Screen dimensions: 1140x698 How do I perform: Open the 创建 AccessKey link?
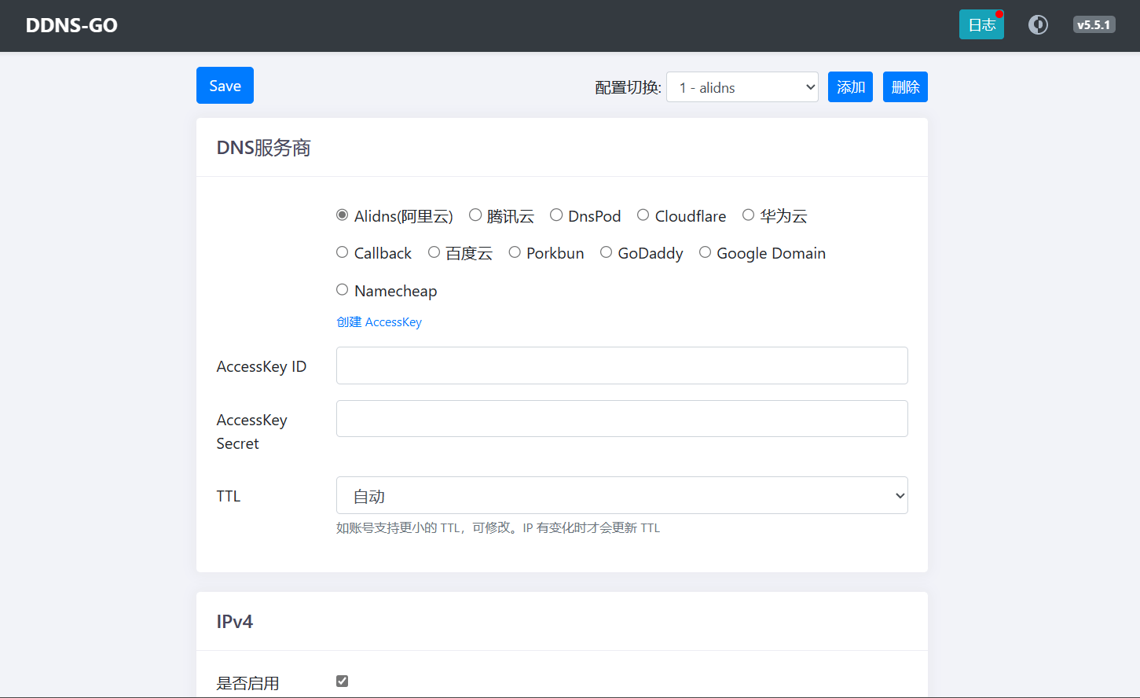click(x=379, y=322)
